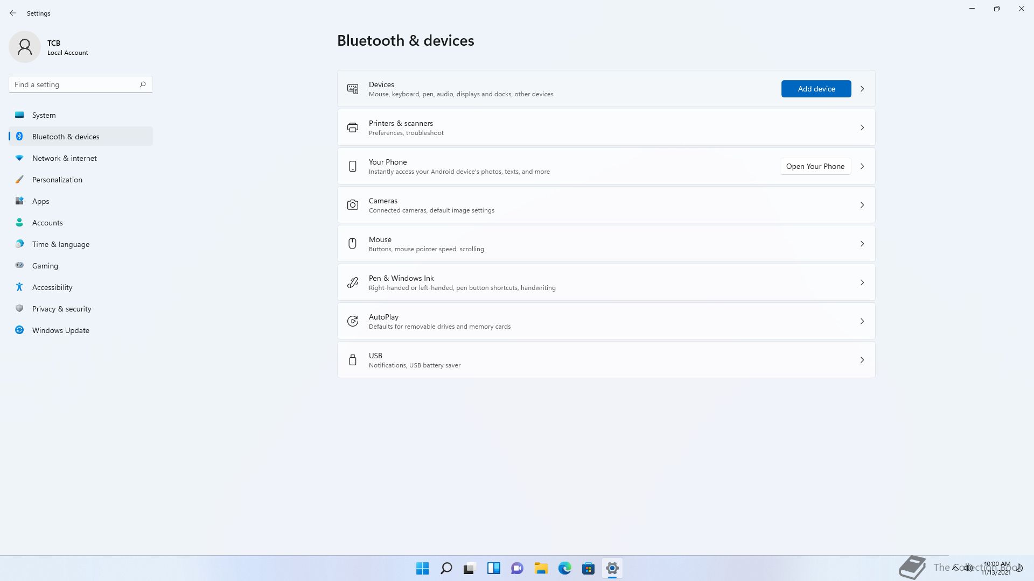The width and height of the screenshot is (1034, 581).
Task: Expand the USB row chevron
Action: click(x=862, y=360)
